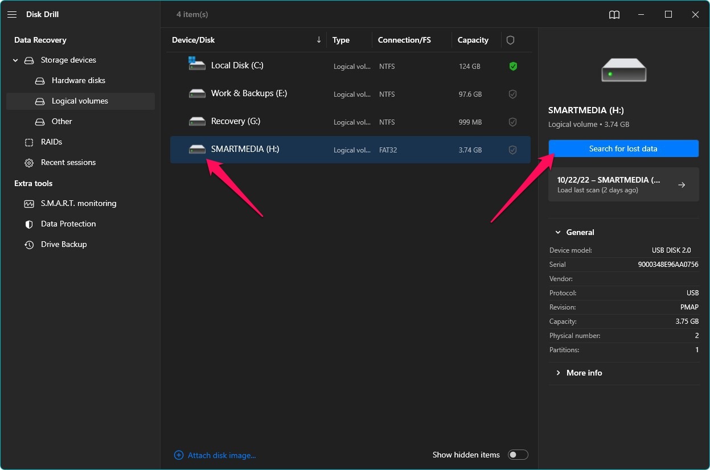Click the plus icon beside Attach disk image
Screen dimensions: 710x470
[x=179, y=455]
